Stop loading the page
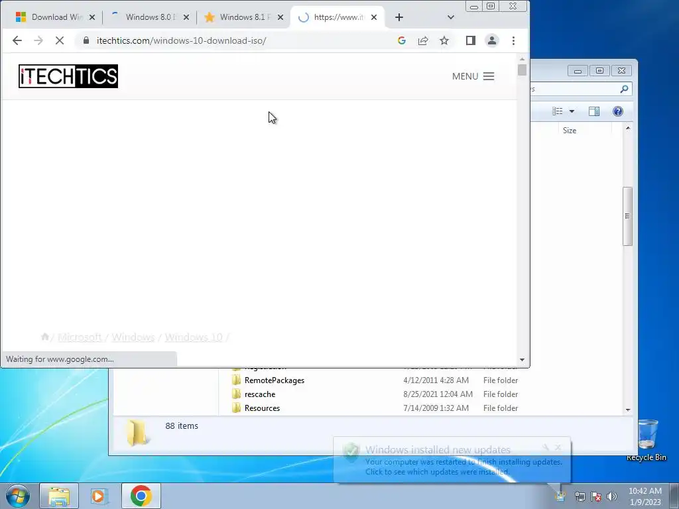 (60, 40)
